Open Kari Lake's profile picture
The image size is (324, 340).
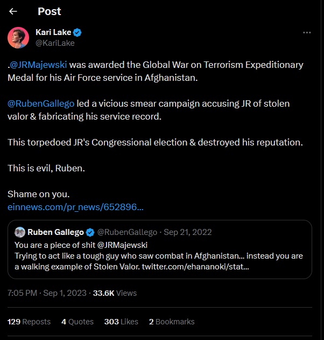tap(18, 37)
